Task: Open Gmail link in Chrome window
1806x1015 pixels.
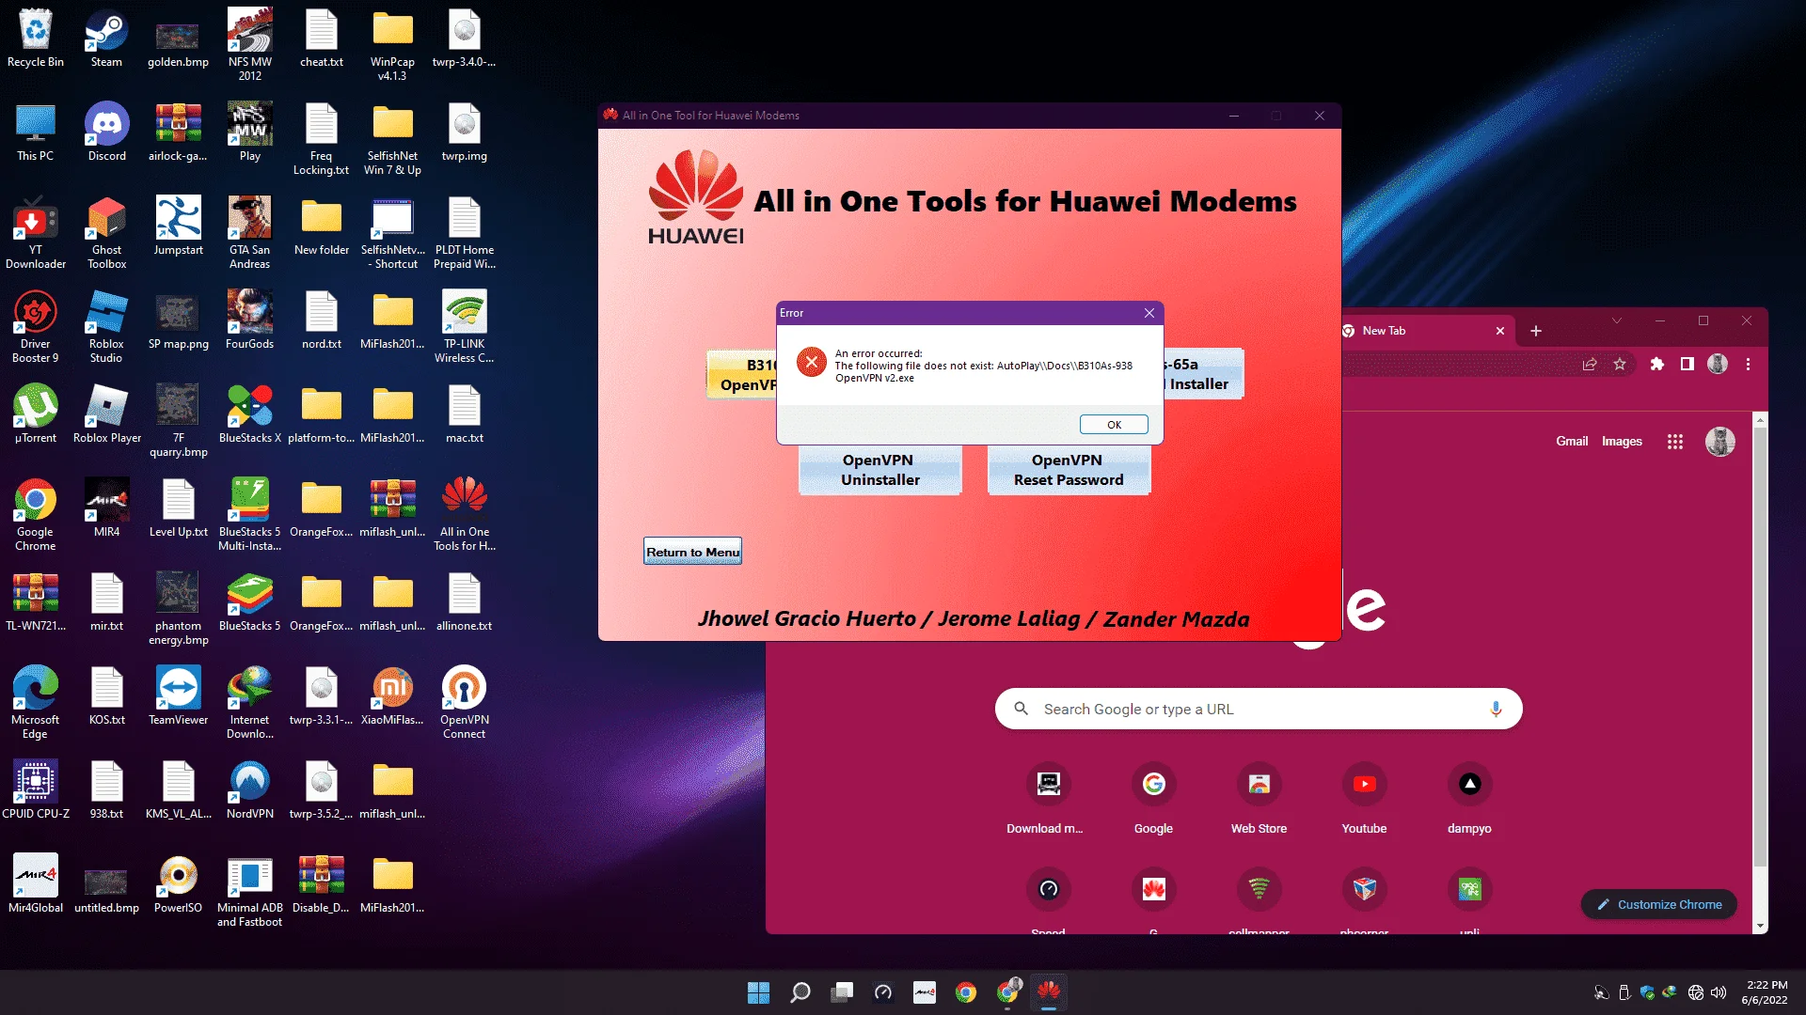Action: [x=1572, y=441]
